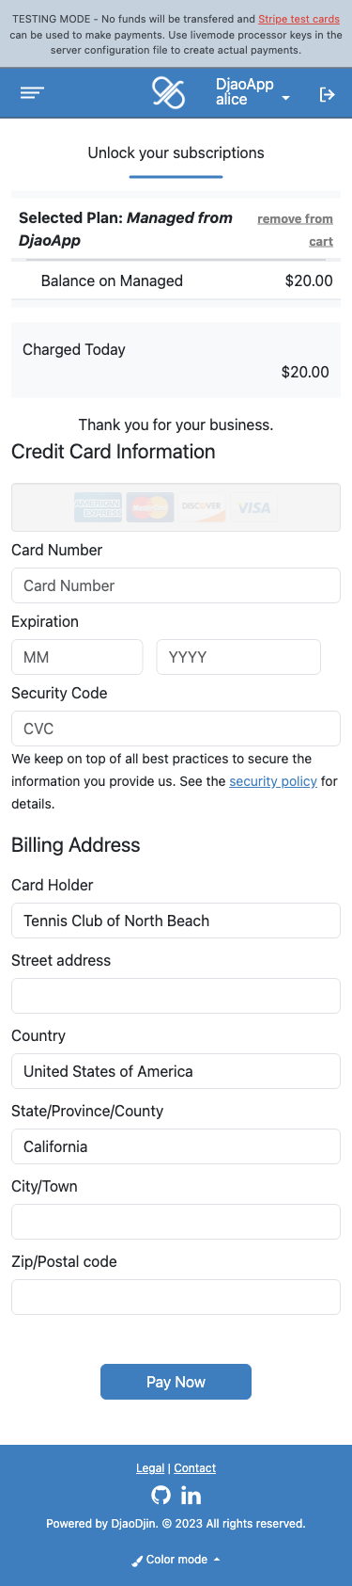Click the Pay Now button
Image resolution: width=352 pixels, height=1586 pixels.
[176, 1382]
